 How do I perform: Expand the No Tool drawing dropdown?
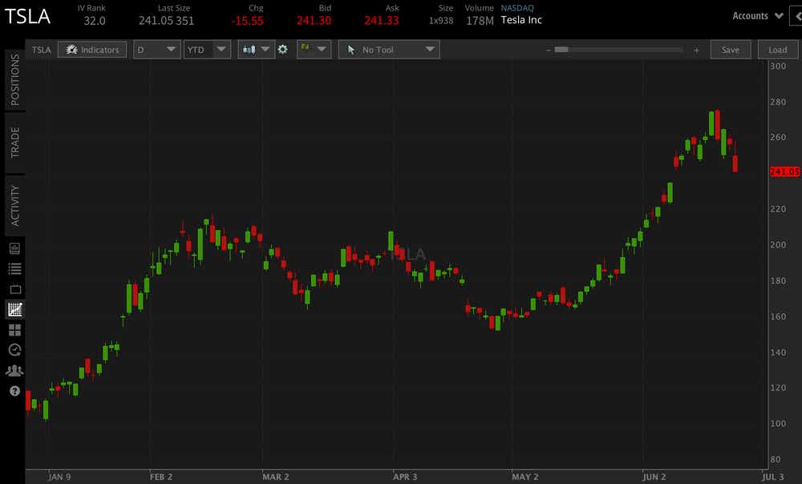click(389, 50)
